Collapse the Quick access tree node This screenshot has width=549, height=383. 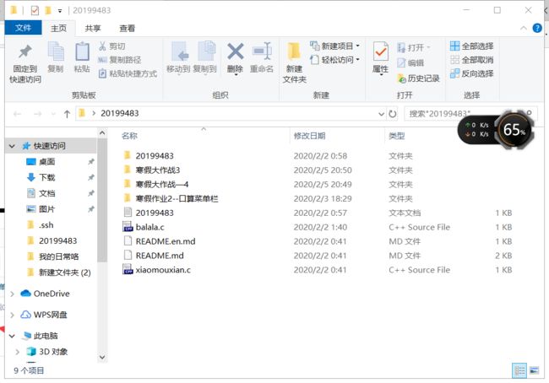13,146
